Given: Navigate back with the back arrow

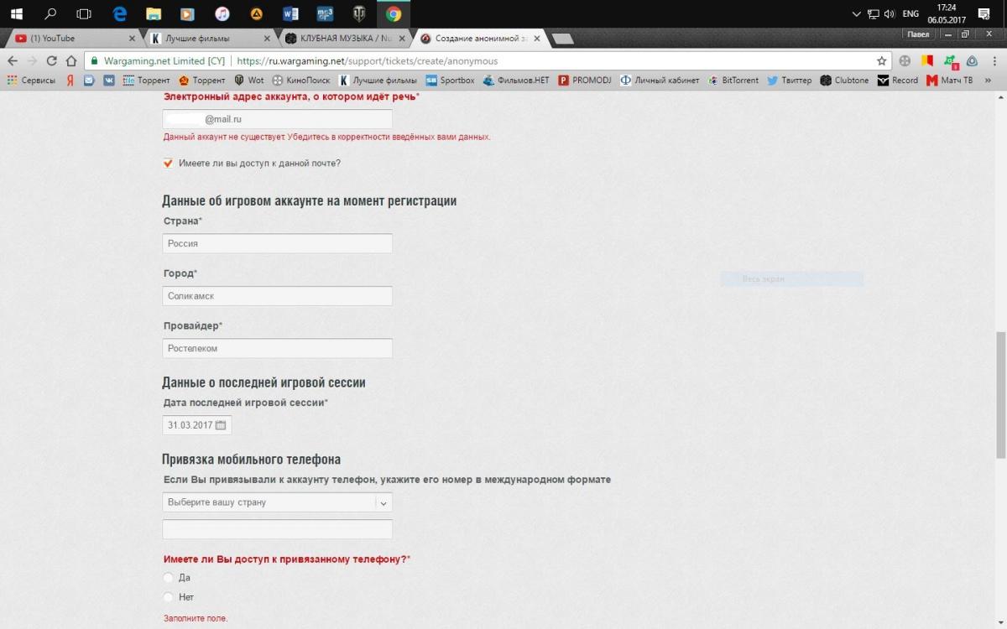Looking at the screenshot, I should (x=12, y=61).
